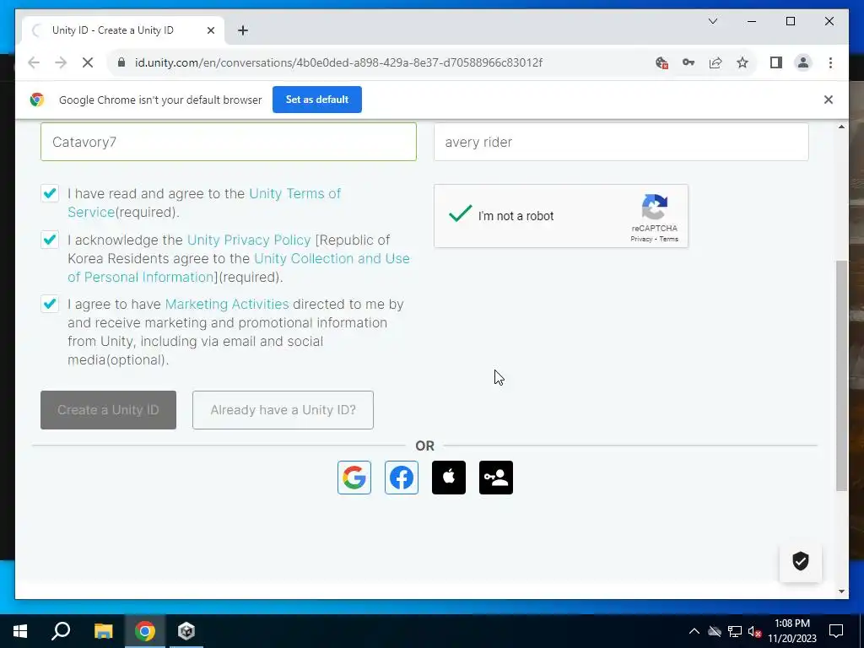
Task: Open the taskbar volume control
Action: [754, 631]
